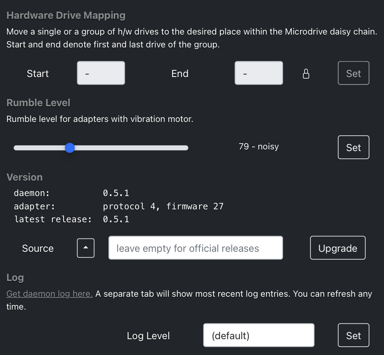Toggle the lock icon next to End field
Screen dimensions: 384x355
click(306, 74)
